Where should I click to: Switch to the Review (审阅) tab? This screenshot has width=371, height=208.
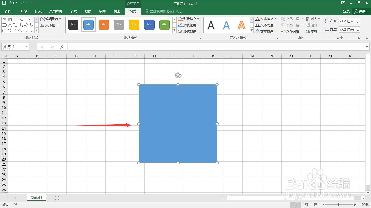pos(102,11)
